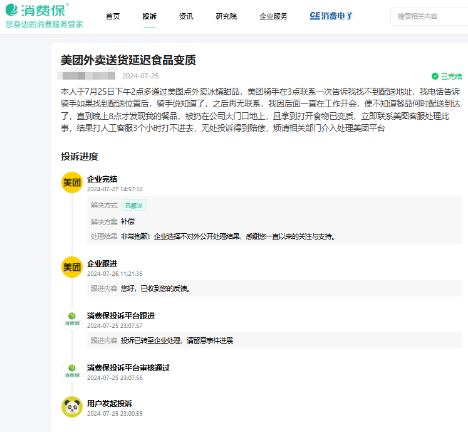This screenshot has width=468, height=432.
Task: Click timestamp 2024-07-25 23:07:56
Action: coord(115,377)
